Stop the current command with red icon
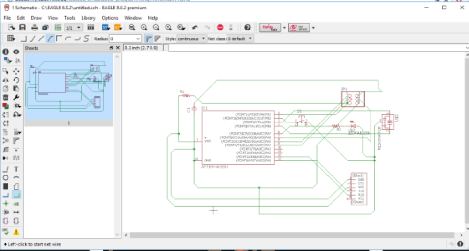The height and width of the screenshot is (251, 469). coord(220,28)
